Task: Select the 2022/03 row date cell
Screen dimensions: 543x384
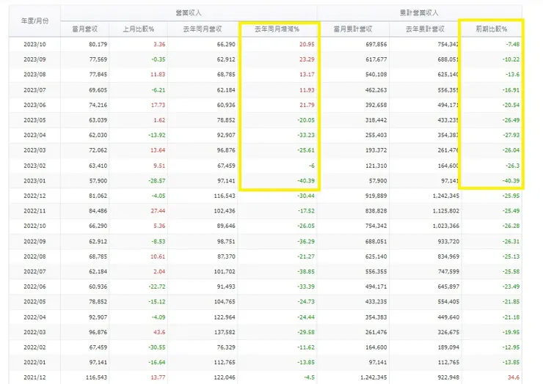Action: pos(34,332)
